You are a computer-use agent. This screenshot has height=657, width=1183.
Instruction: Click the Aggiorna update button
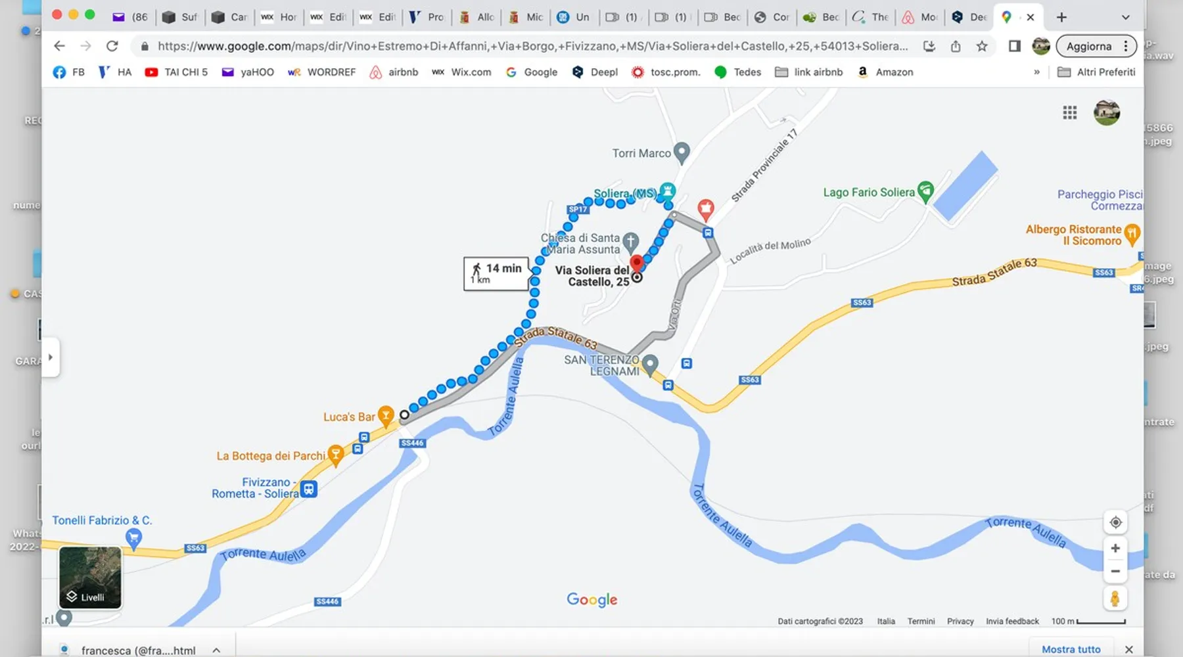[x=1088, y=46]
